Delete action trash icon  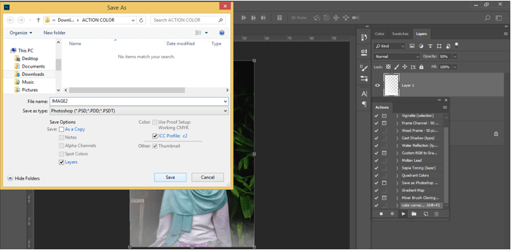437,214
